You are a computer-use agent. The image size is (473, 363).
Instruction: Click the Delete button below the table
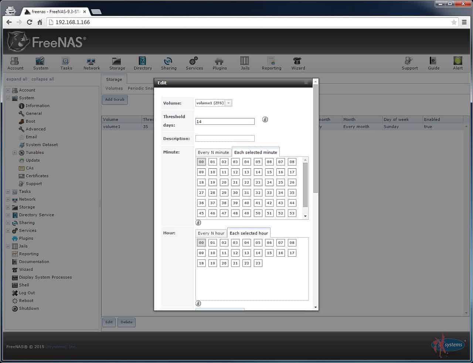(126, 322)
